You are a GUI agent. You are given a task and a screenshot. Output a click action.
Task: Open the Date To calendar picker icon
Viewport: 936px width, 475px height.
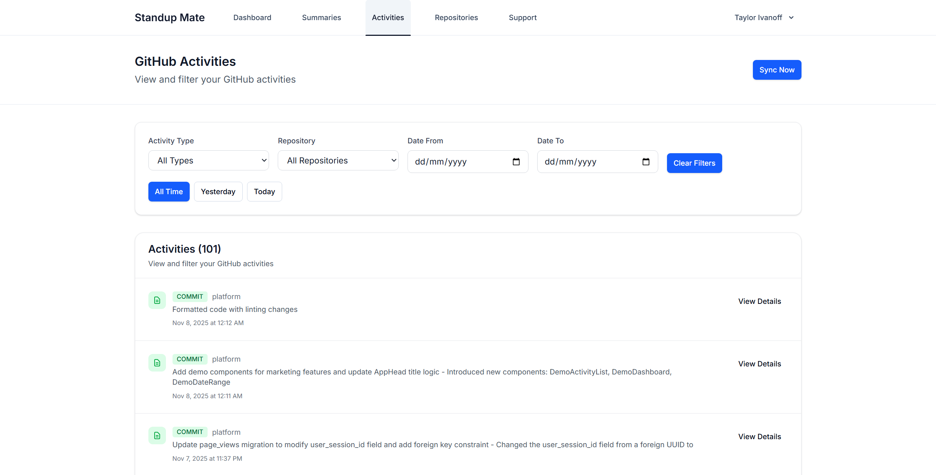[645, 162]
